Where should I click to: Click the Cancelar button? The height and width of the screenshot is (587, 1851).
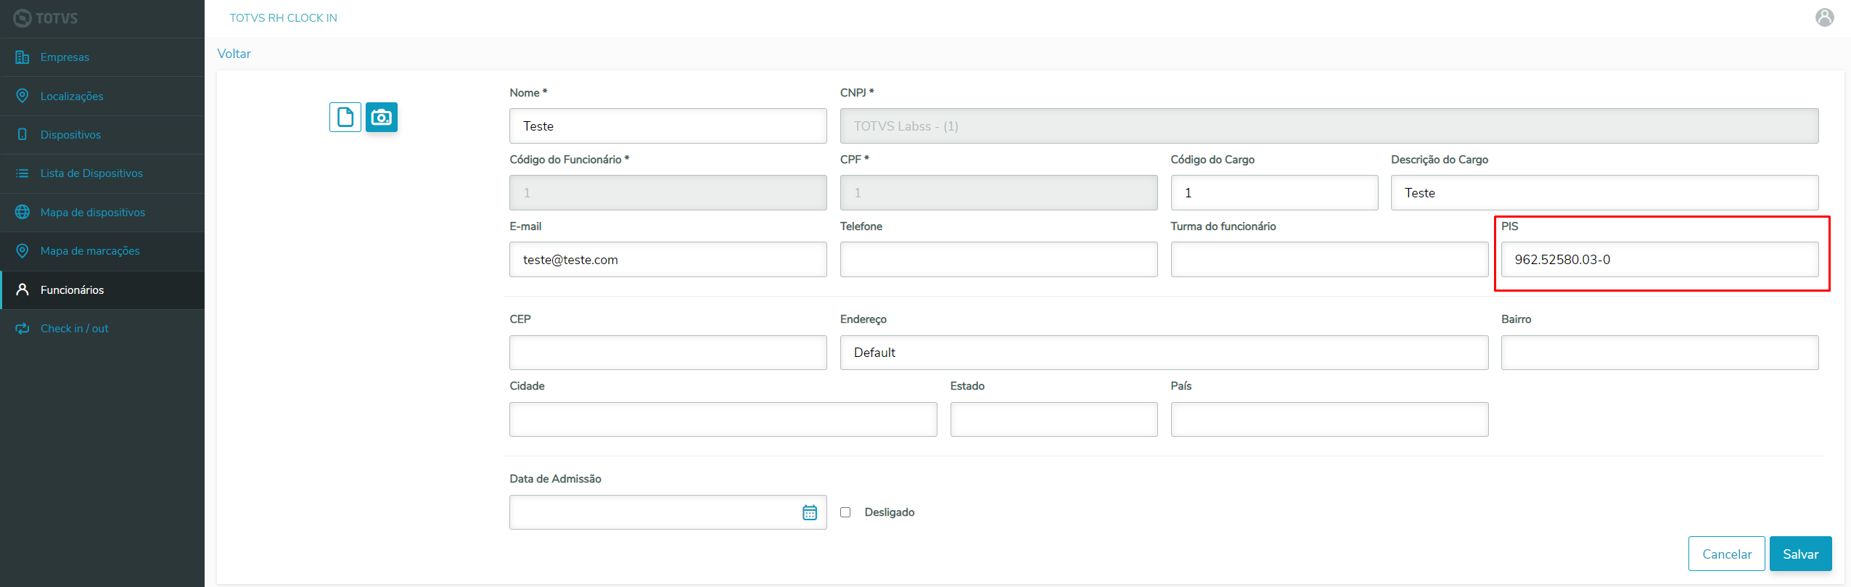pos(1726,554)
